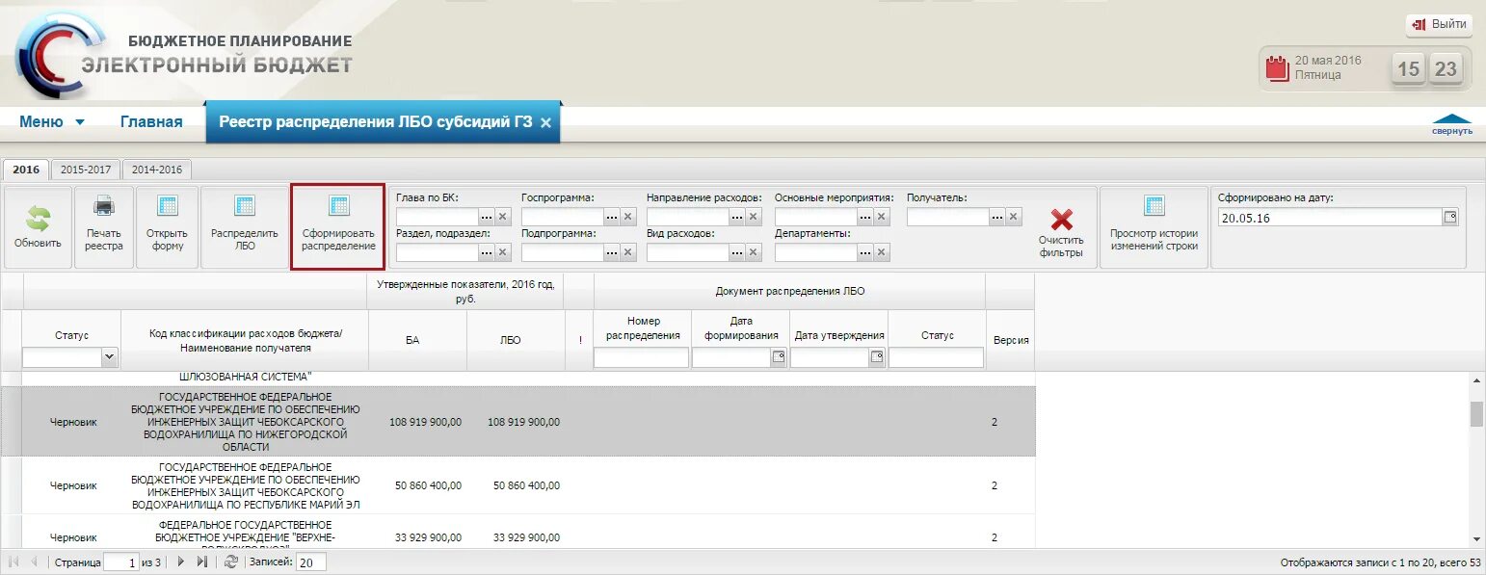The height and width of the screenshot is (575, 1486).
Task: Open calendar in Дата формирования column filter
Action: [779, 357]
